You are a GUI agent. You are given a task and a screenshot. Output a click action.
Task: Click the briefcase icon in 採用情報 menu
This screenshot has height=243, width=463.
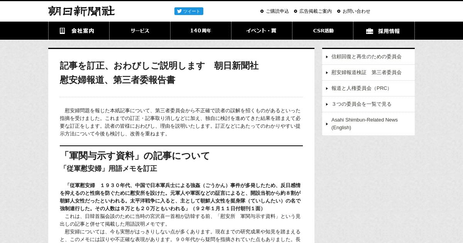click(370, 31)
